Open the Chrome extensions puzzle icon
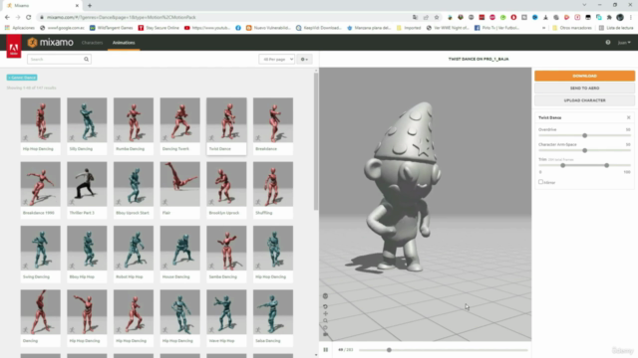The image size is (638, 358). click(x=609, y=18)
